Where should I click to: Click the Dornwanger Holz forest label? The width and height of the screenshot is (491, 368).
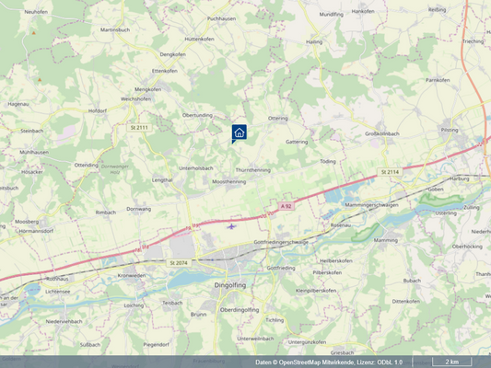(115, 169)
